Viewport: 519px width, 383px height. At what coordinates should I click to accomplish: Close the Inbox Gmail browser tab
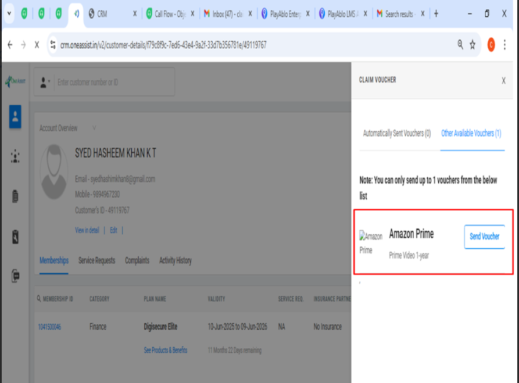(250, 13)
